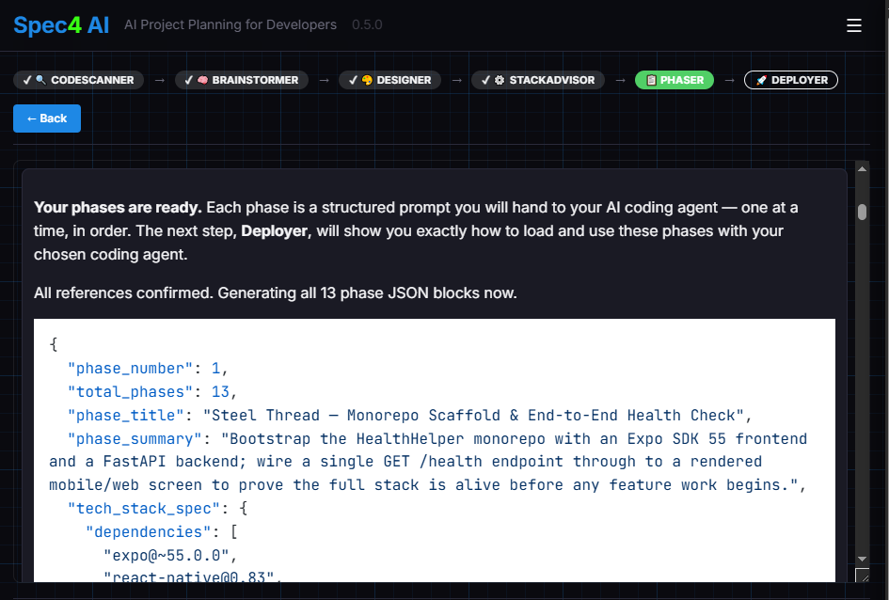Click the Spec4 AI logo
Screen dimensions: 889x600
61,25
